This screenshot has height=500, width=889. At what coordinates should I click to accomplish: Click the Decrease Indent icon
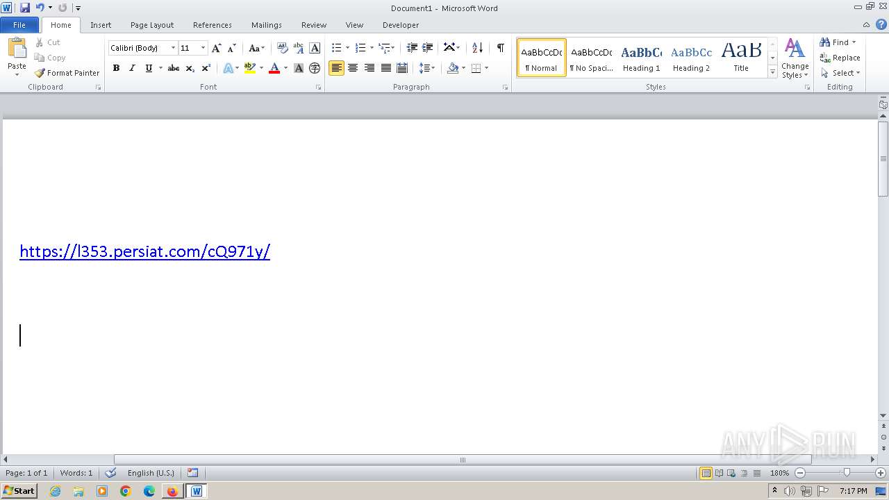[x=412, y=48]
